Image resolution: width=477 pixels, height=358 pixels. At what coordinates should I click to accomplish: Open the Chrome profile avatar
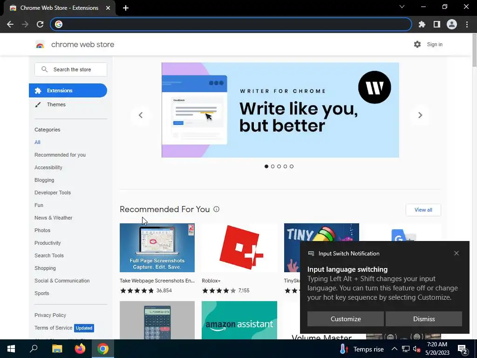click(452, 24)
